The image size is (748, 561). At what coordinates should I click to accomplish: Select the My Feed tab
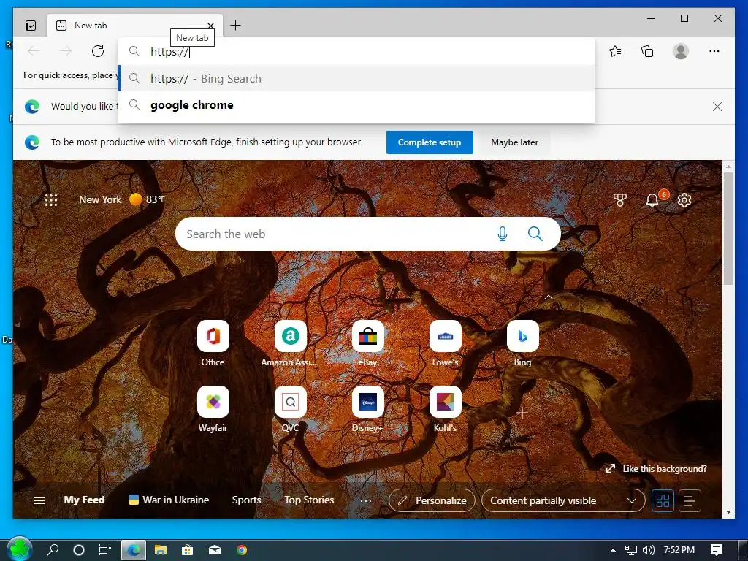click(x=84, y=500)
